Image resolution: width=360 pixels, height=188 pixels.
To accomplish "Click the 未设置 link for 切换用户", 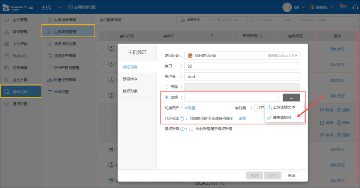I will point(190,108).
